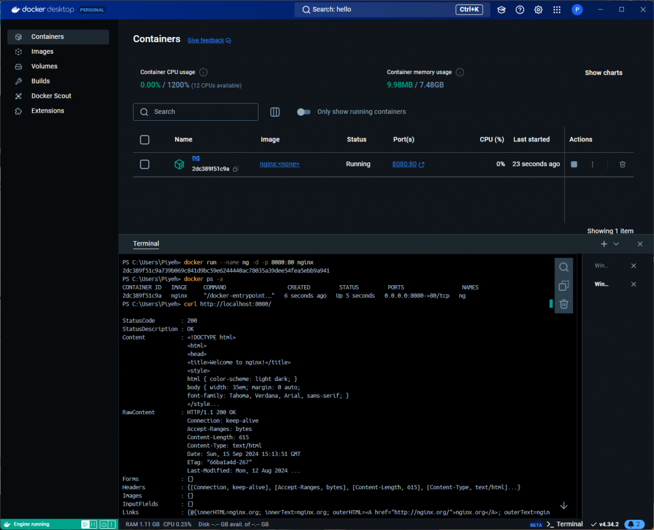Delete the ng container with trash icon

622,164
